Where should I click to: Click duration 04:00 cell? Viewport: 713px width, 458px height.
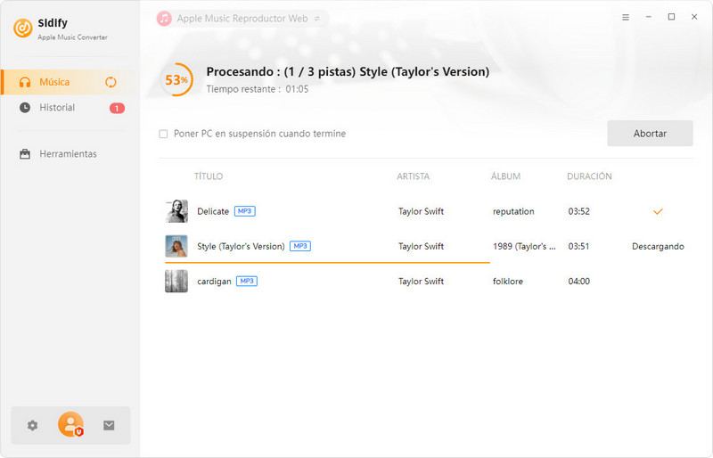coord(578,282)
